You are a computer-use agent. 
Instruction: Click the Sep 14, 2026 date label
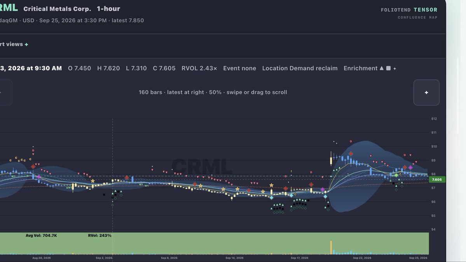(234, 258)
